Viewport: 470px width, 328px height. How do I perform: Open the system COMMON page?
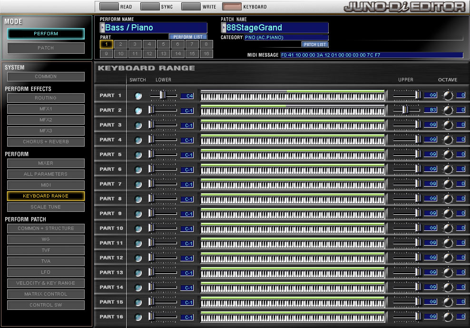click(x=46, y=77)
